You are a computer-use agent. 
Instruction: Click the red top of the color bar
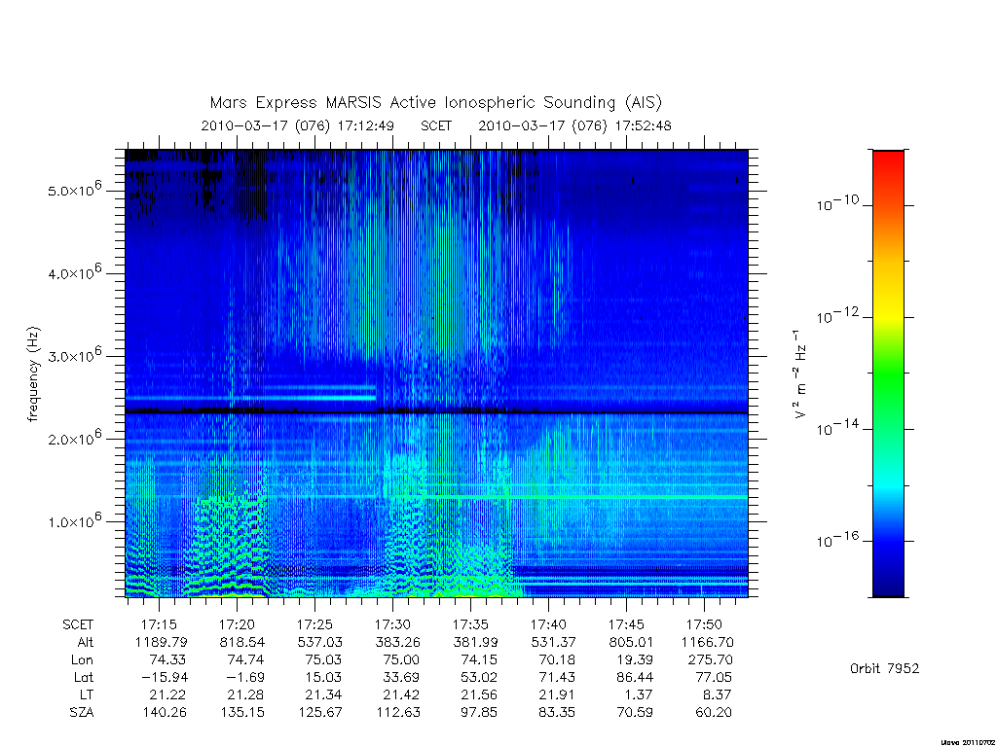coord(888,159)
